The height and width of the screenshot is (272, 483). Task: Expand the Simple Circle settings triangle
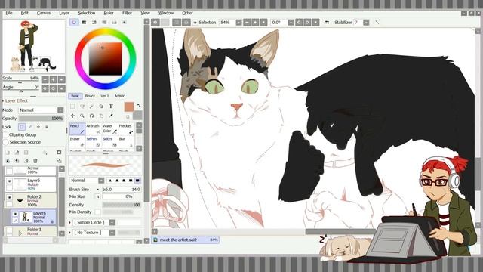70,222
